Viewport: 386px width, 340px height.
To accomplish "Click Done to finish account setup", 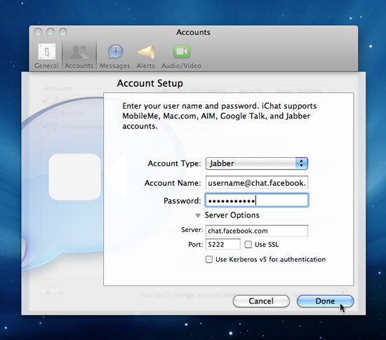I will pos(325,301).
